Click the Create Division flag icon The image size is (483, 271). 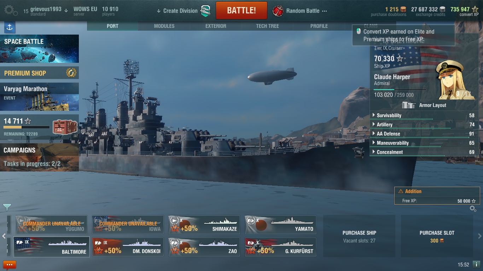(x=206, y=11)
